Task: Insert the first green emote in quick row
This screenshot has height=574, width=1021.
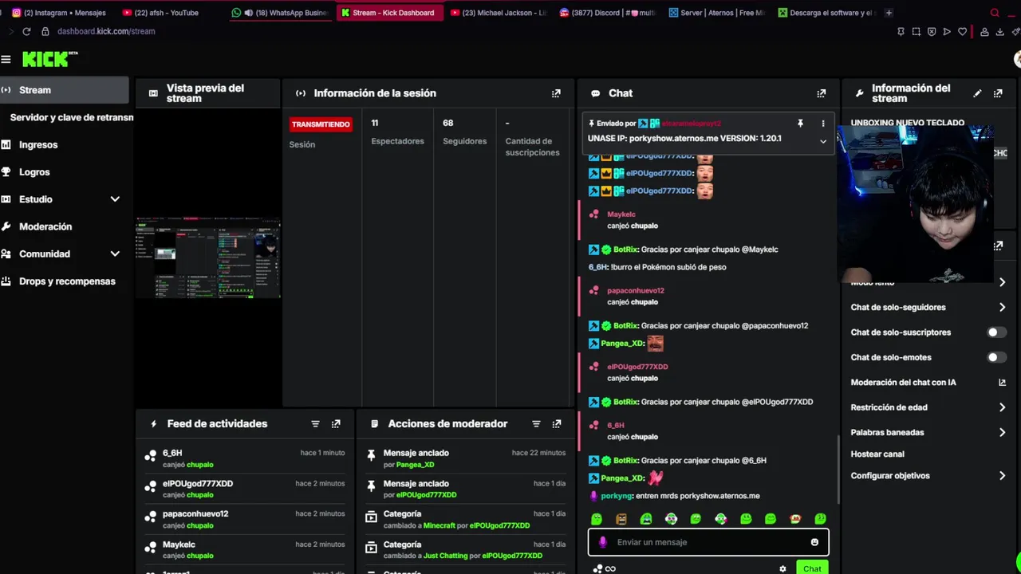Action: pyautogui.click(x=597, y=519)
